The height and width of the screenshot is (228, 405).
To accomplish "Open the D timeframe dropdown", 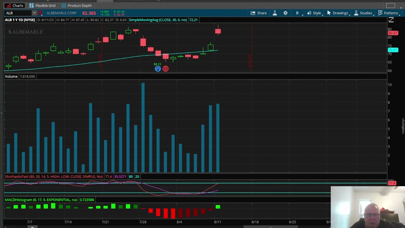I will point(298,13).
